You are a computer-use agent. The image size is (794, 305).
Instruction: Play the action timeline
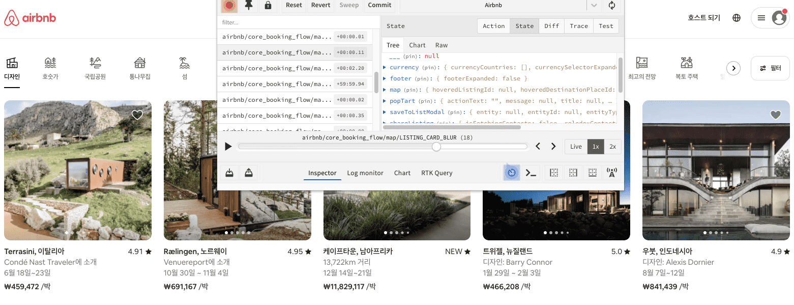[228, 147]
